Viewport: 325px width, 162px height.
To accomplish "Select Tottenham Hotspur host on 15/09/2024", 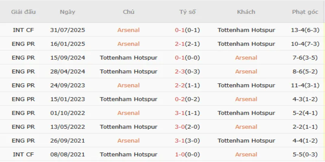I will [128, 58].
